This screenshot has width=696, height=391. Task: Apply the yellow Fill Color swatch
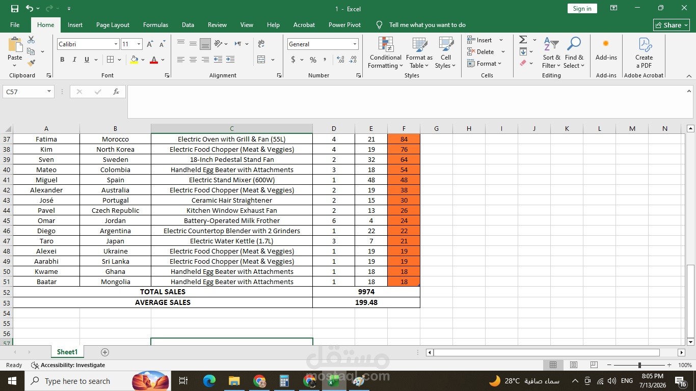[134, 60]
